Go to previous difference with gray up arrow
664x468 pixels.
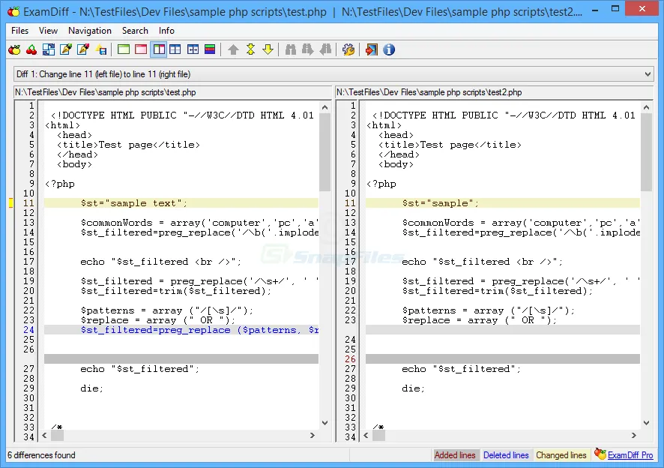233,49
